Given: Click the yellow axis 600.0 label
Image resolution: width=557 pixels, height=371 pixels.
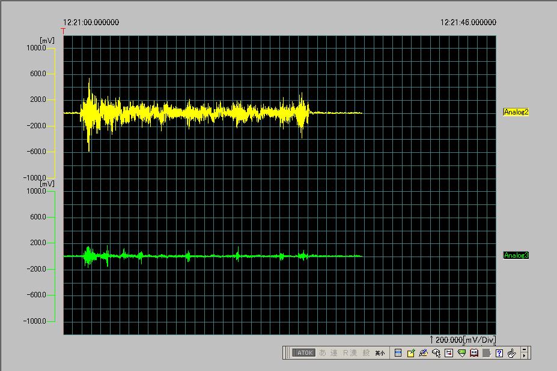Looking at the screenshot, I should tap(38, 74).
